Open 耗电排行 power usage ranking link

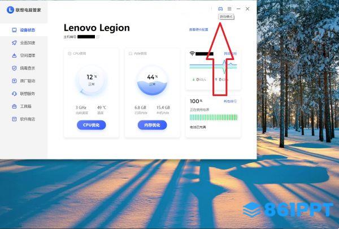[230, 101]
